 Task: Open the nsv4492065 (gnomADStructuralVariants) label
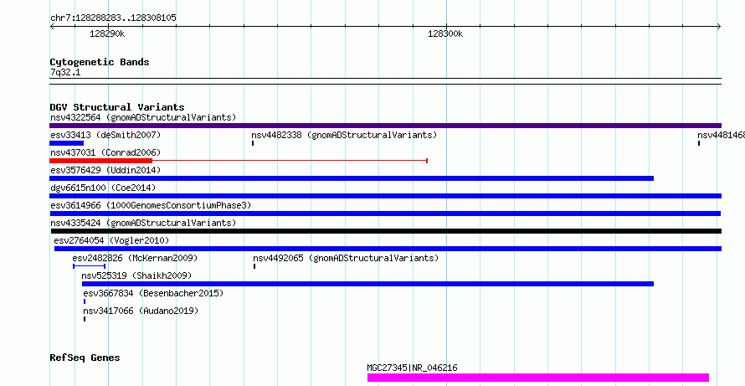pos(346,258)
